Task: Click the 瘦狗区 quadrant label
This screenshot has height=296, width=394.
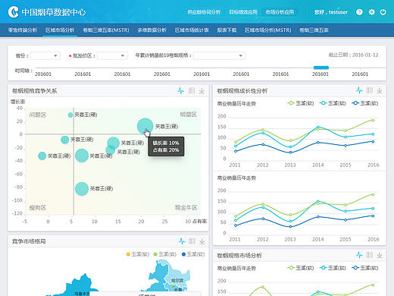Action: click(x=38, y=208)
